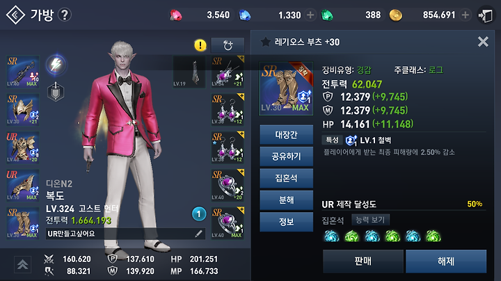Click the 분해 button
Image resolution: width=501 pixels, height=281 pixels.
click(286, 200)
